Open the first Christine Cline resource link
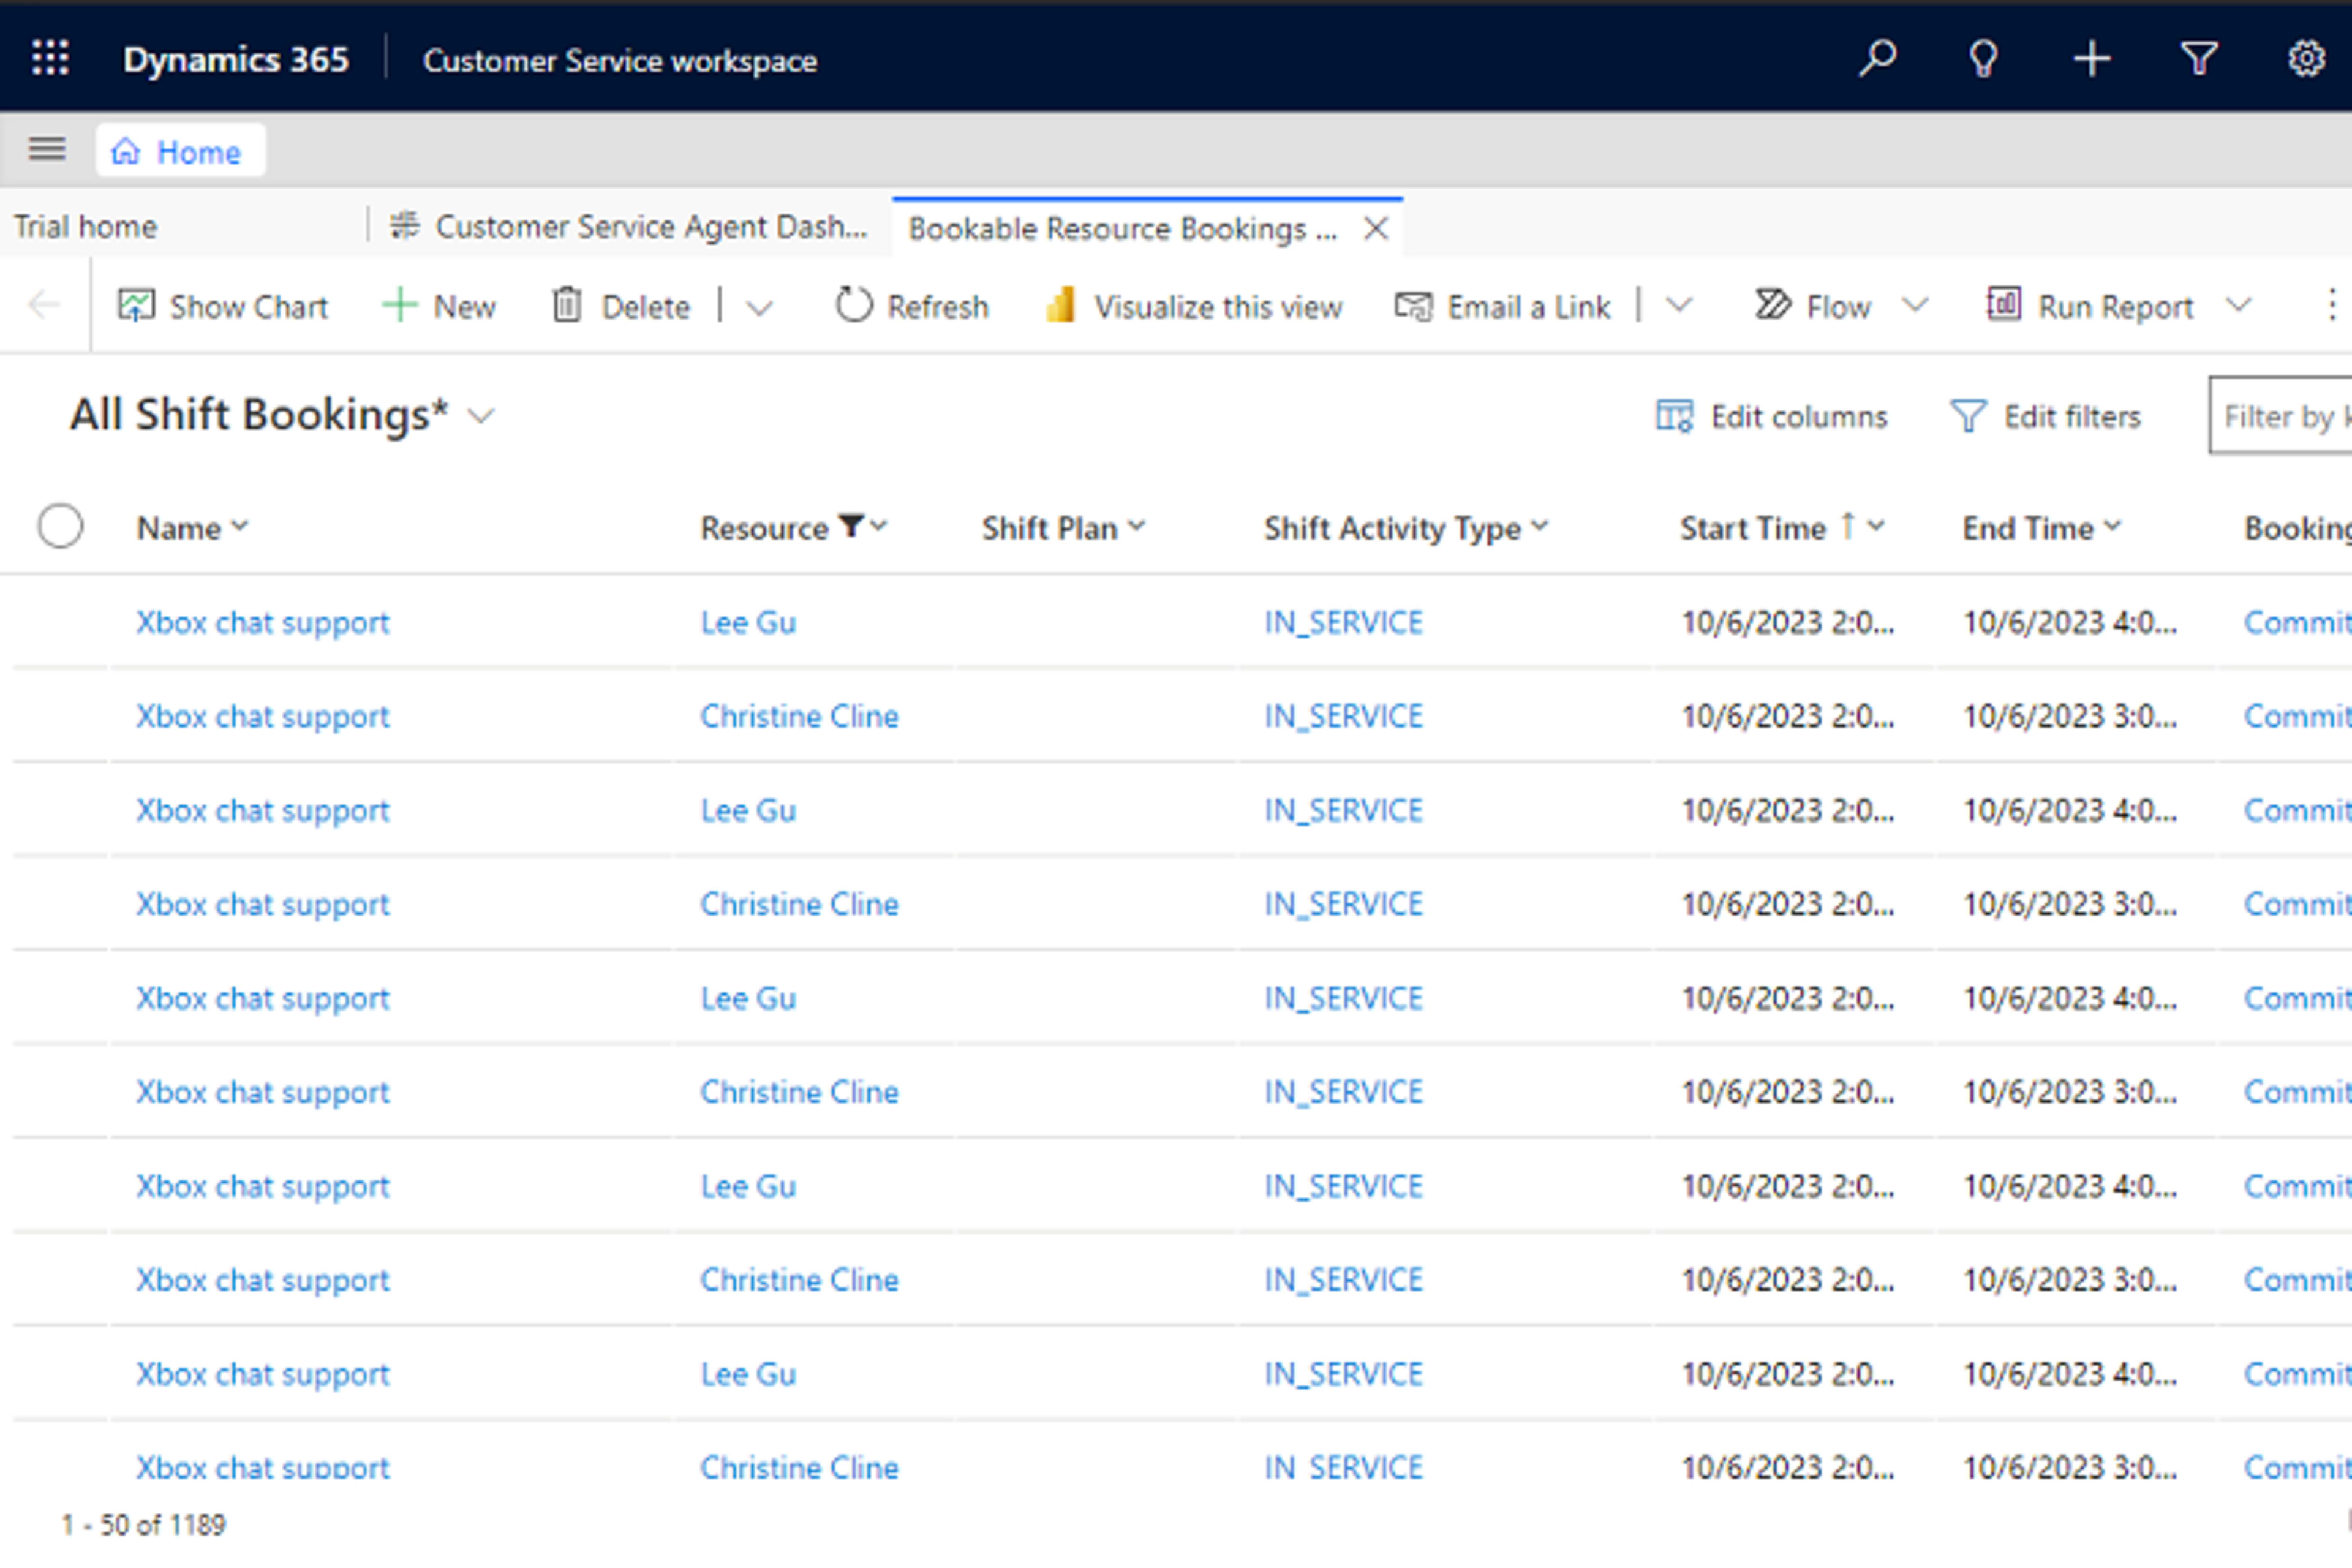 pos(799,716)
